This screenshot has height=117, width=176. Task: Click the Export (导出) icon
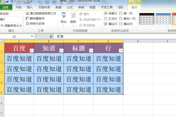point(63,16)
